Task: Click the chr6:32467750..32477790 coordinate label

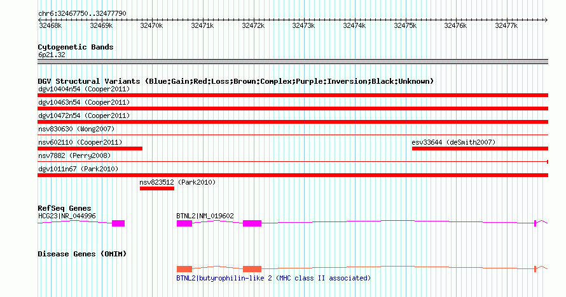Action: click(82, 13)
